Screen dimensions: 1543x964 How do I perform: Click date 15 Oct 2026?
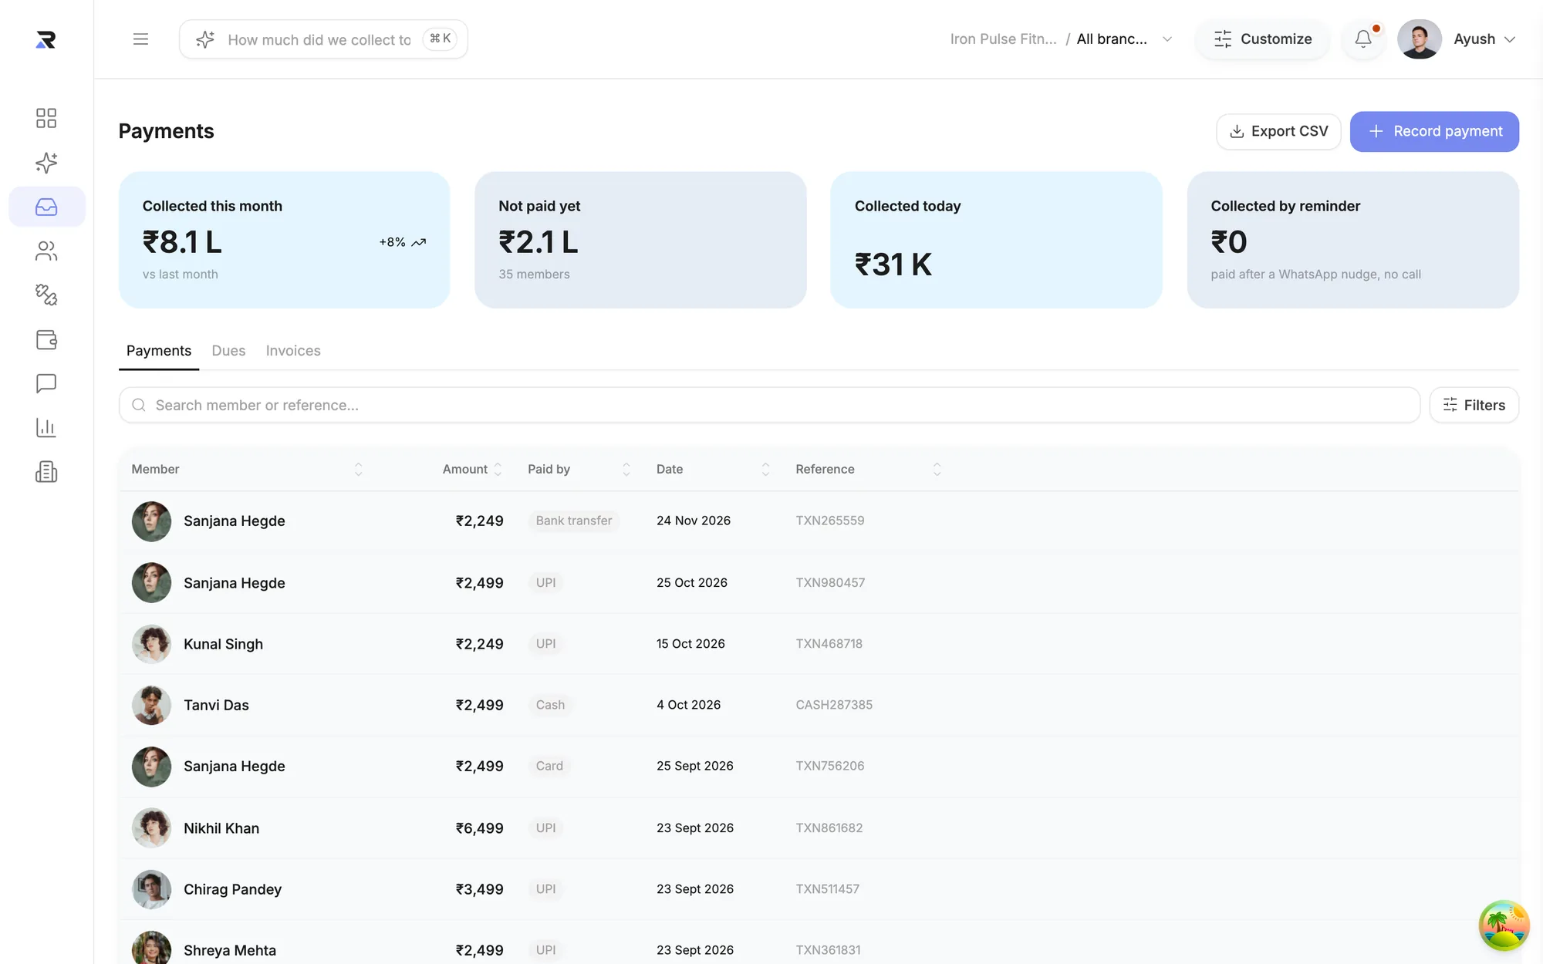[690, 643]
